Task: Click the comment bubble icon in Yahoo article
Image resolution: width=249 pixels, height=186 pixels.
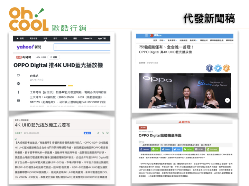Action: pos(18,75)
